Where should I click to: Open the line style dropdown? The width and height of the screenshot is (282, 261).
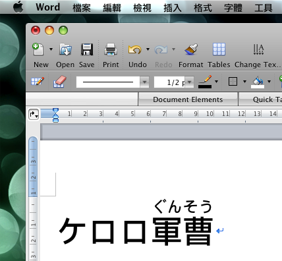pyautogui.click(x=144, y=82)
